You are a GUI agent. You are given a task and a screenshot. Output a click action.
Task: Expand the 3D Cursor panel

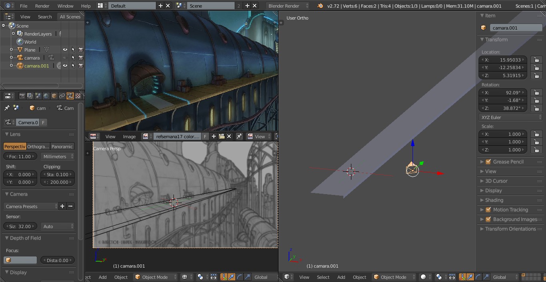[482, 181]
